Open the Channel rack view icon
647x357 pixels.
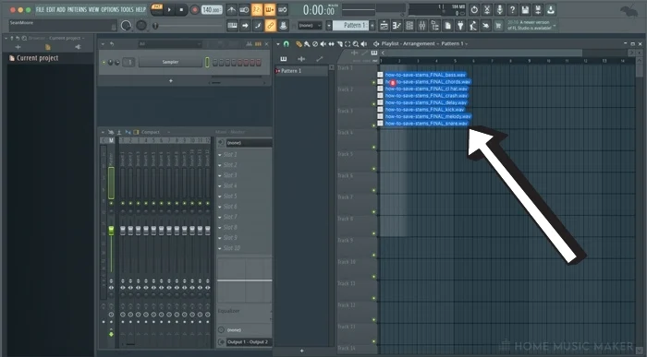tap(409, 26)
